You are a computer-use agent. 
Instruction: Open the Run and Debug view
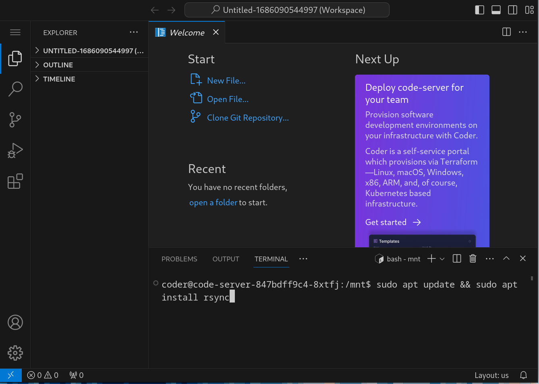pos(15,150)
